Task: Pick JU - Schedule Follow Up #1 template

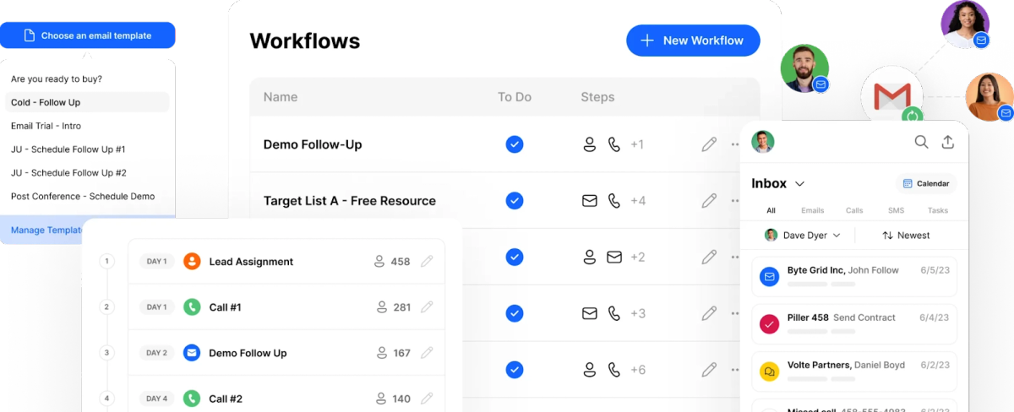Action: (68, 149)
